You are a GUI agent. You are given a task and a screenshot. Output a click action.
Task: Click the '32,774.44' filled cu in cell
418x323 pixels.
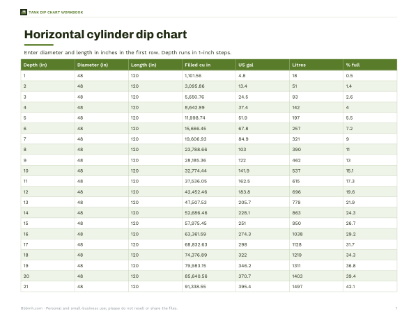(209, 171)
